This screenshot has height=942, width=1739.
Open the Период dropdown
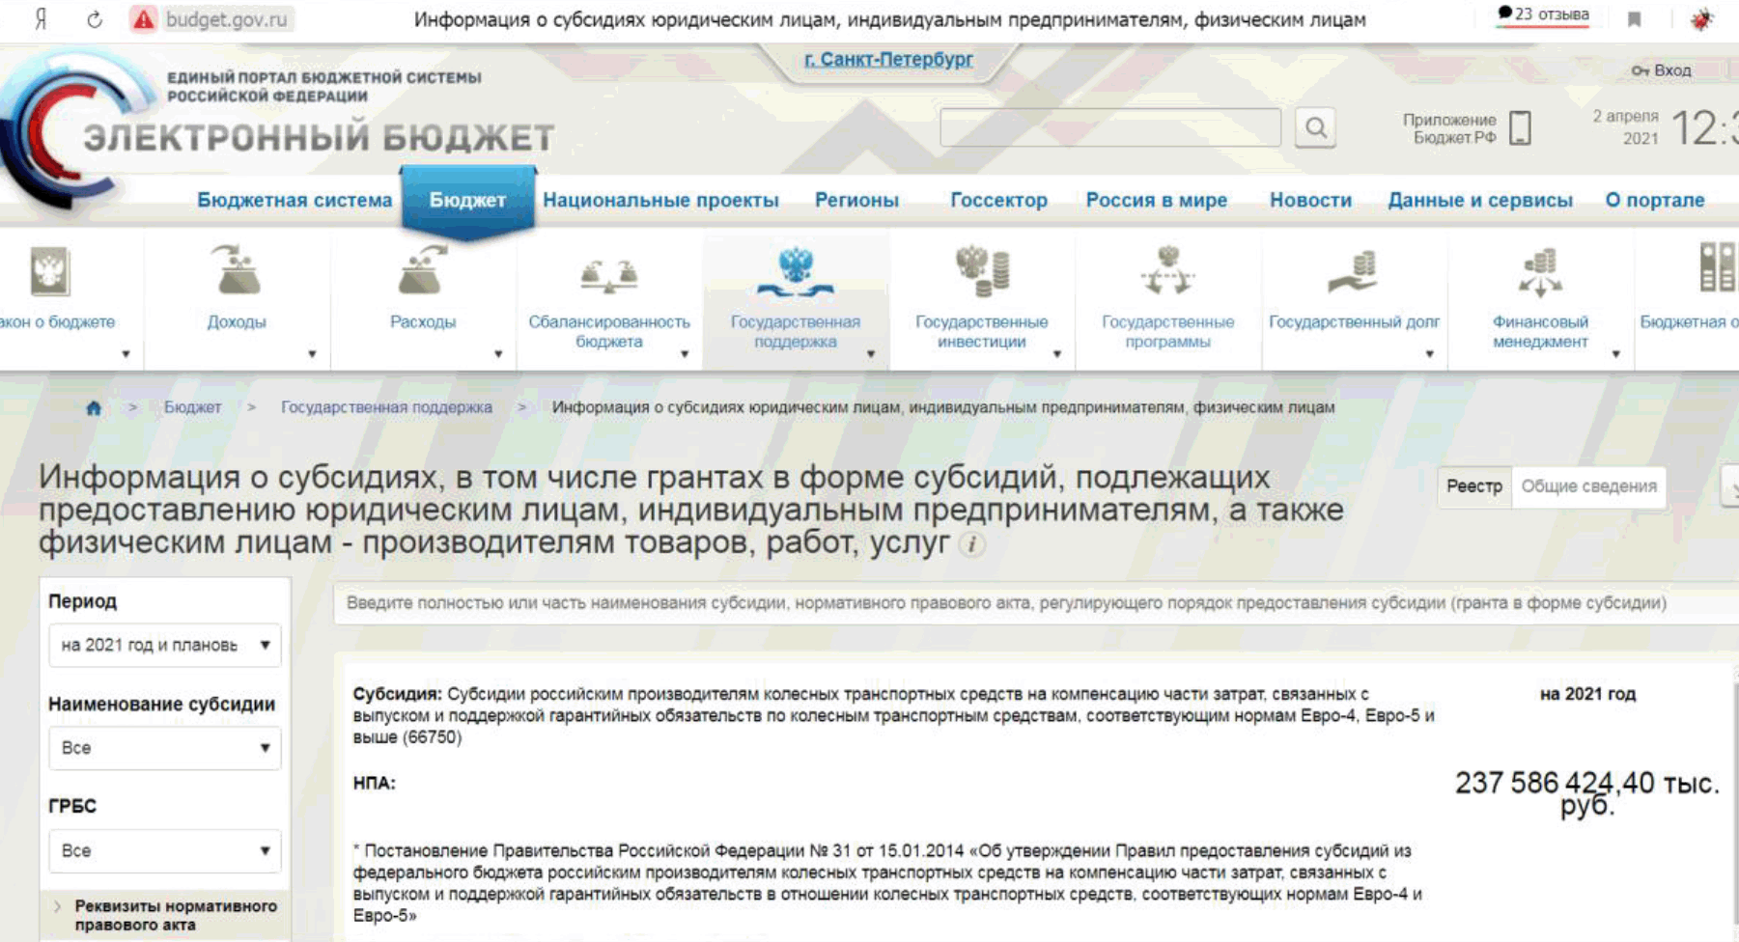(164, 645)
